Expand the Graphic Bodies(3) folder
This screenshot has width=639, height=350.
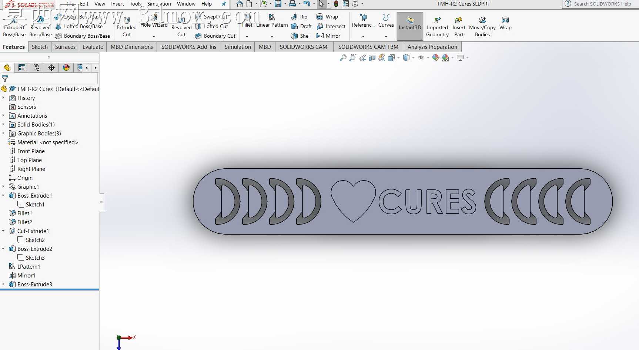coord(3,133)
